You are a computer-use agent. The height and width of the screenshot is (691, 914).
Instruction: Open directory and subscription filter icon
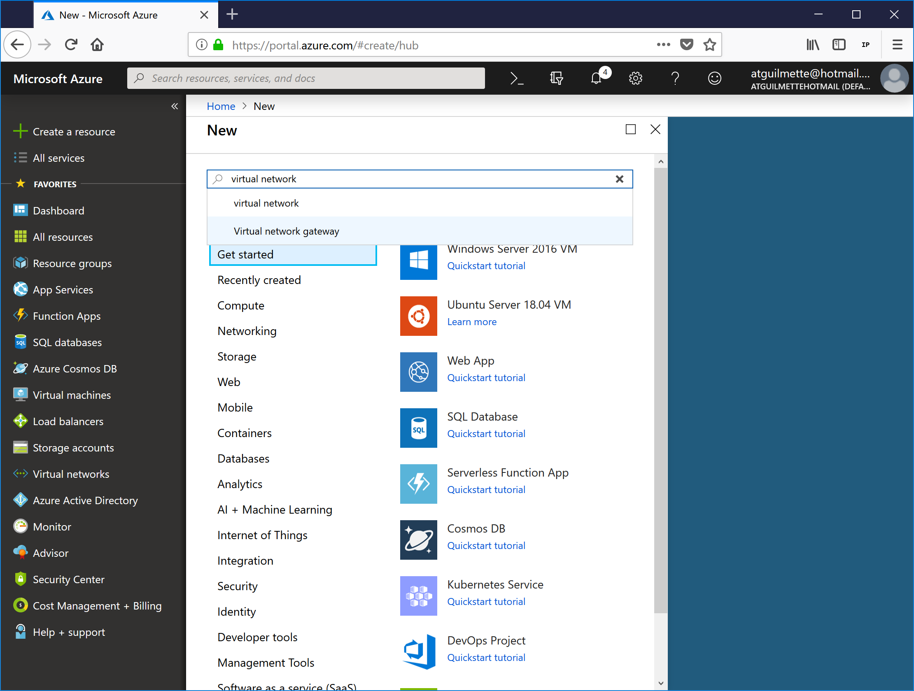(556, 78)
